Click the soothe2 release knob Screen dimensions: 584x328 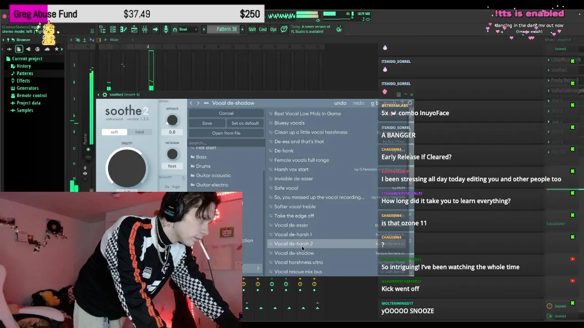172,154
